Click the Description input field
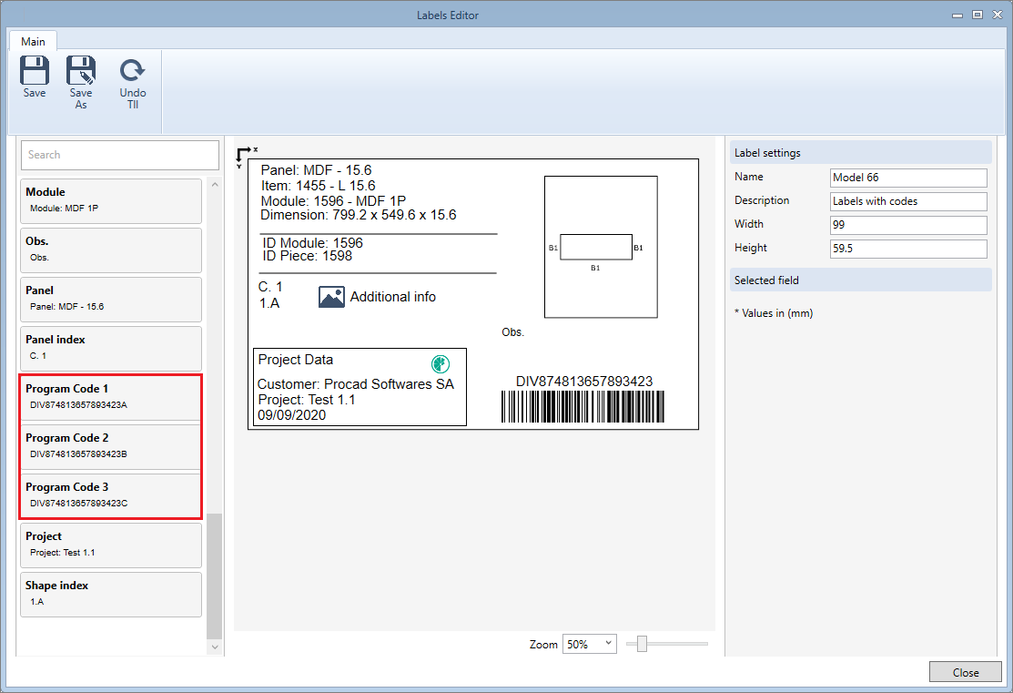Screen dimensions: 1013x693 (x=908, y=201)
